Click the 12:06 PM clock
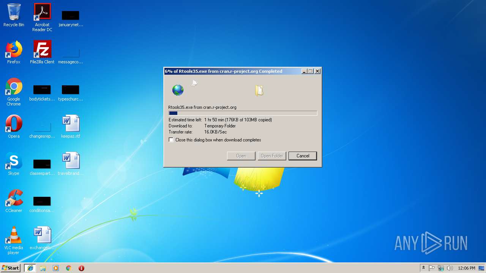This screenshot has height=273, width=486. 467,268
